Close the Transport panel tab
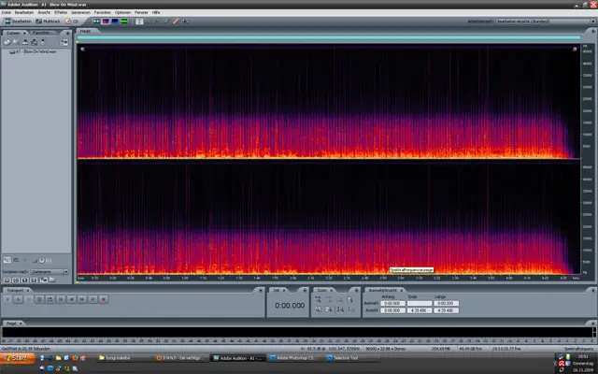Image resolution: width=598 pixels, height=374 pixels. (26, 290)
